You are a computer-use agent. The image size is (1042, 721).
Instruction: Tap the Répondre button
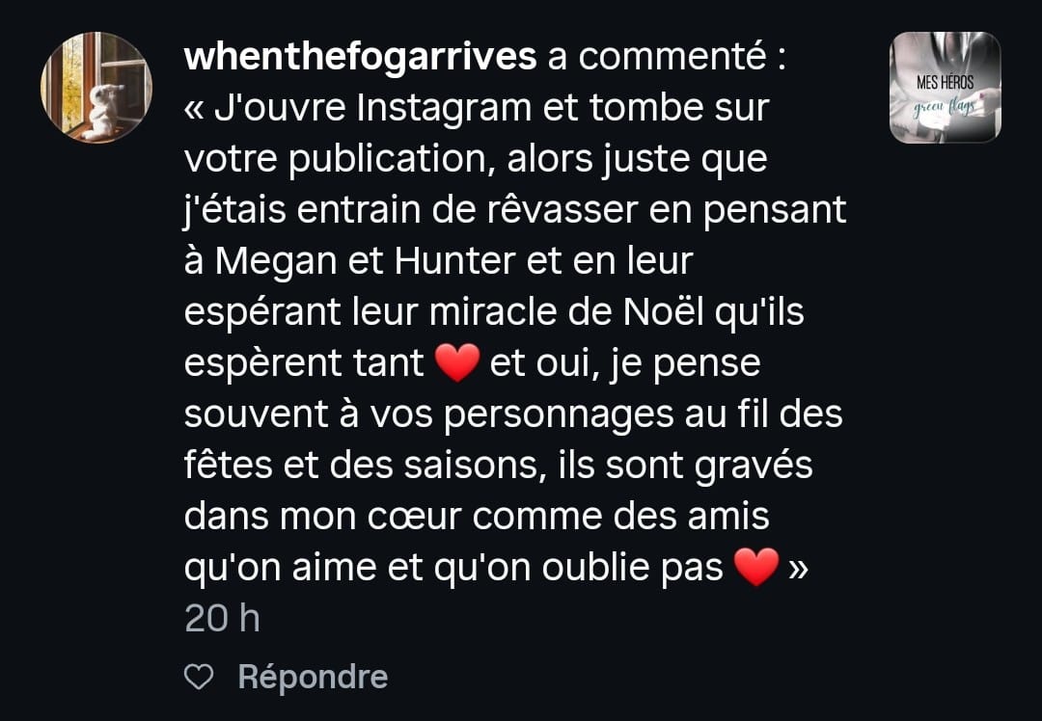313,678
